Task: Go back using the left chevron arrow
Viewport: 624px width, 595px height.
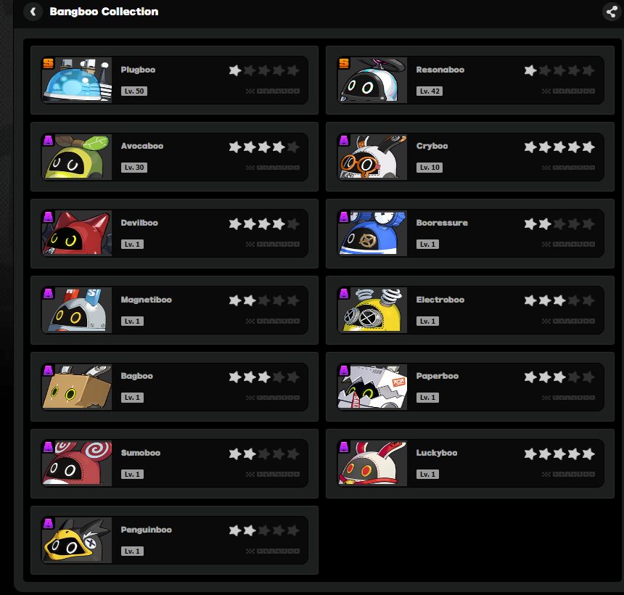Action: [x=33, y=12]
